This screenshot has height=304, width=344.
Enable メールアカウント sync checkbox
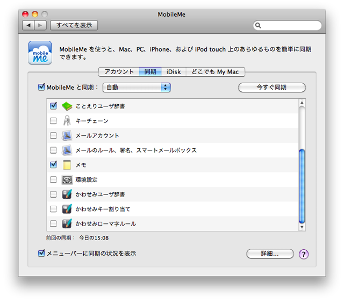53,135
